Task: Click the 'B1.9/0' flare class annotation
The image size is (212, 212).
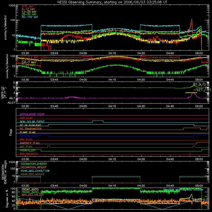Action: (200, 85)
